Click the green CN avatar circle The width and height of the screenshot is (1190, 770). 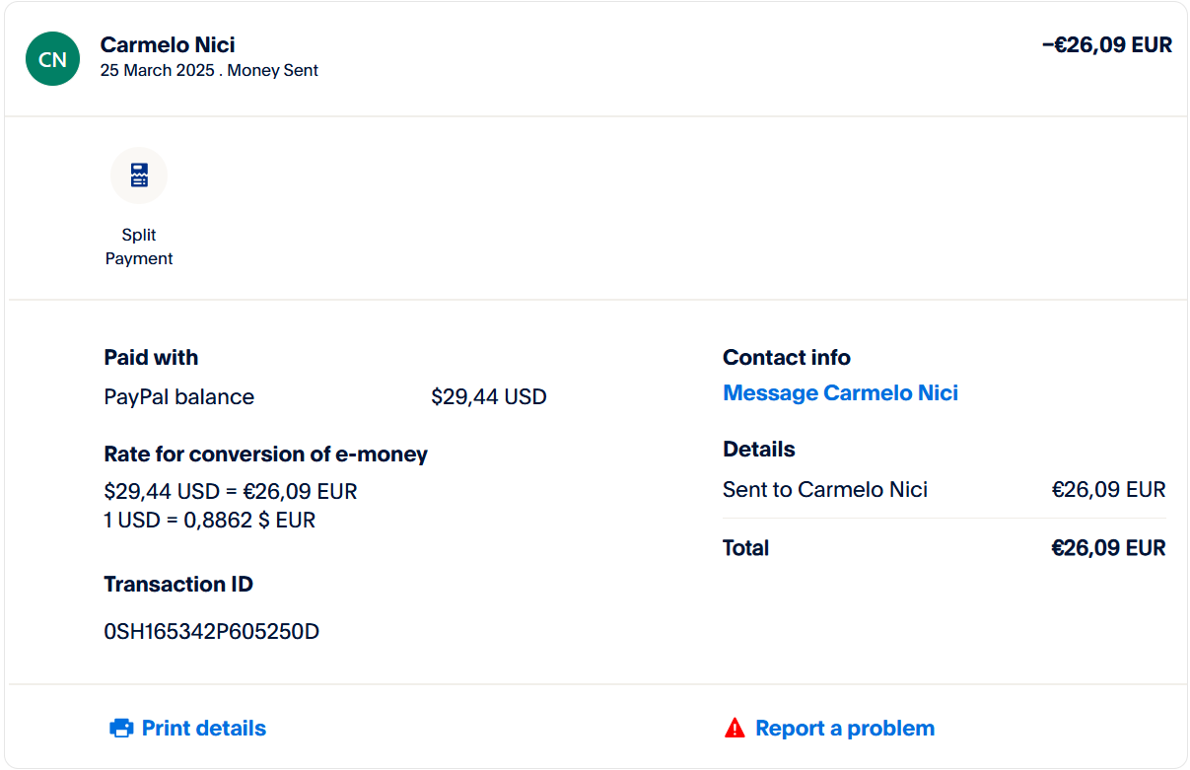click(52, 59)
